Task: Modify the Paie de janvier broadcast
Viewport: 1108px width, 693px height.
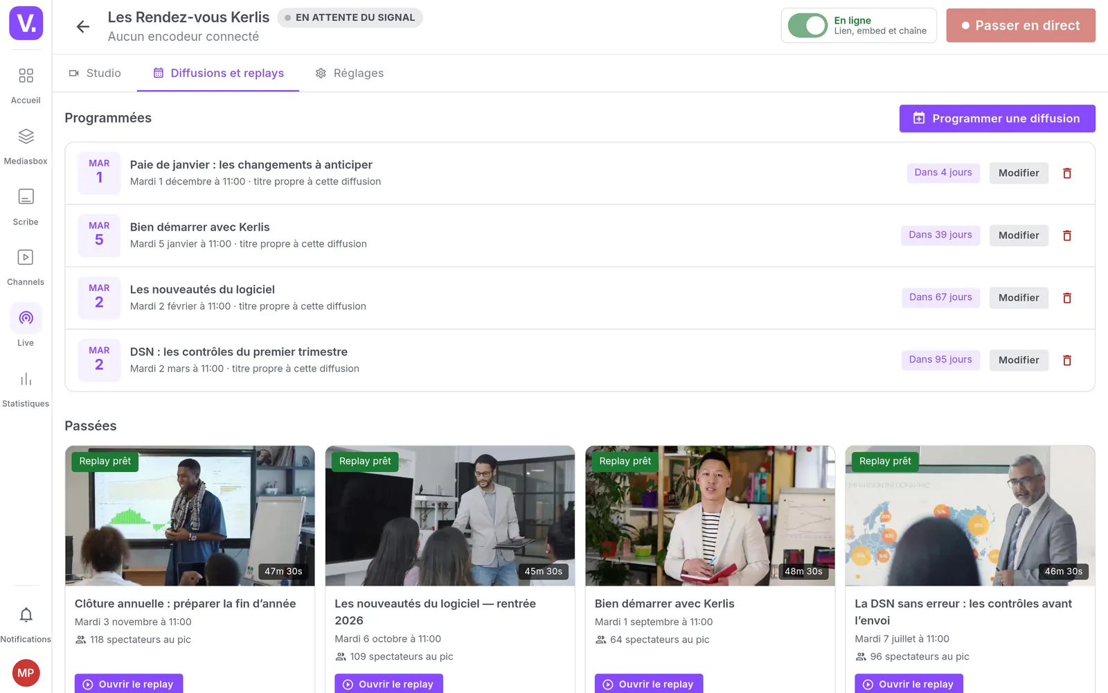Action: point(1019,173)
